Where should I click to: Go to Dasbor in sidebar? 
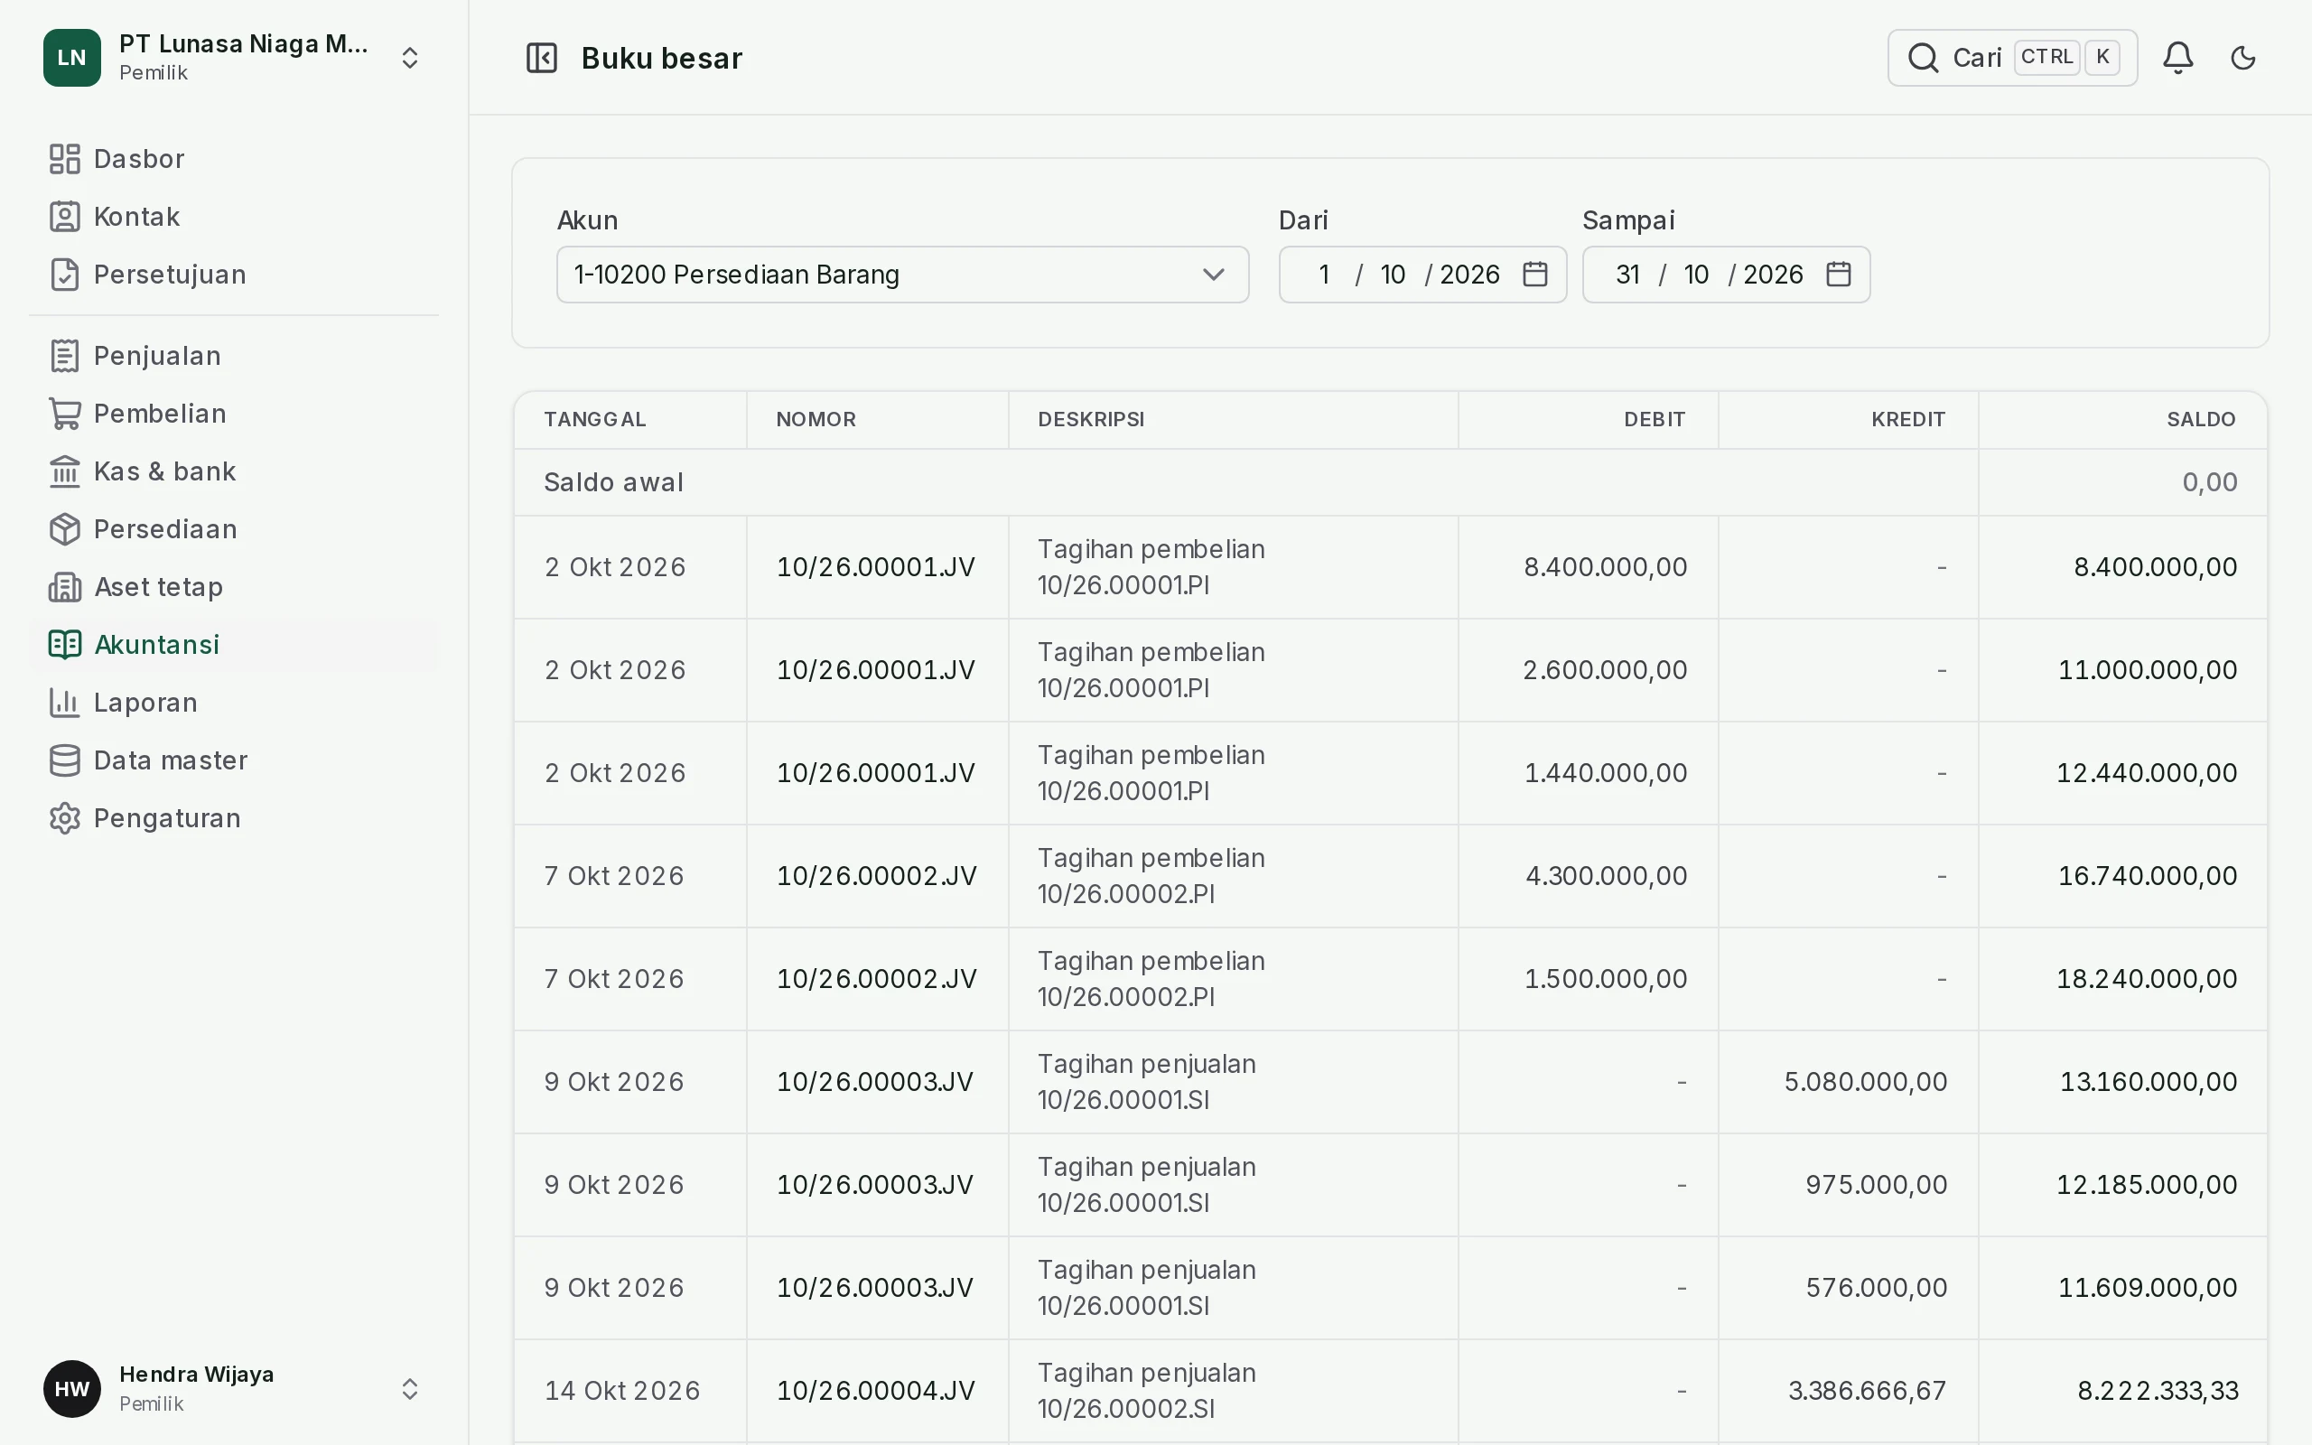(x=234, y=159)
